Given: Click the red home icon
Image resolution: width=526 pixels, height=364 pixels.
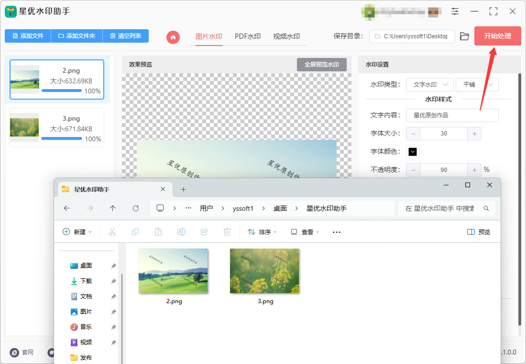Looking at the screenshot, I should click(173, 37).
